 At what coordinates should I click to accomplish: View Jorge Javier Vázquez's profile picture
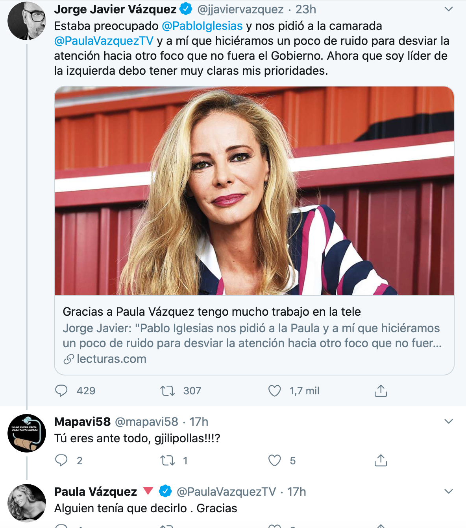click(27, 21)
